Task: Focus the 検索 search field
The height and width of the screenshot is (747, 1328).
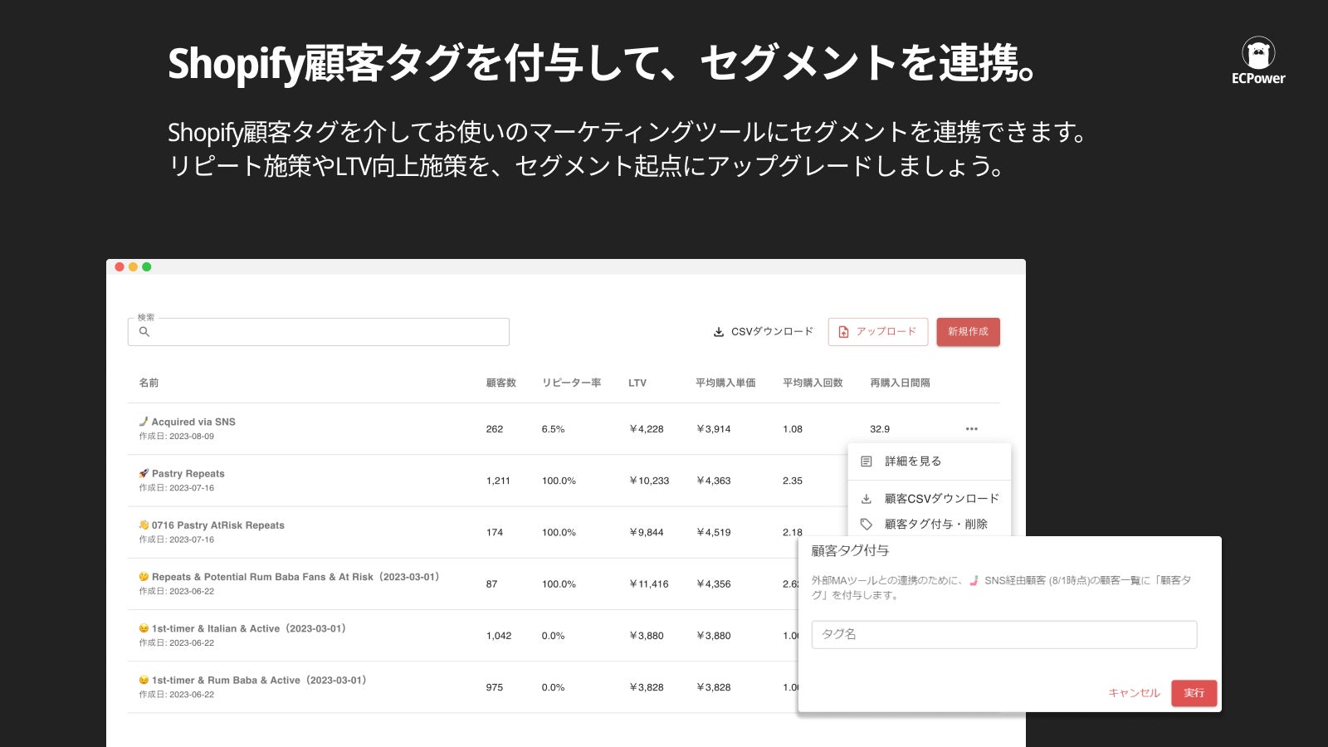Action: point(319,332)
